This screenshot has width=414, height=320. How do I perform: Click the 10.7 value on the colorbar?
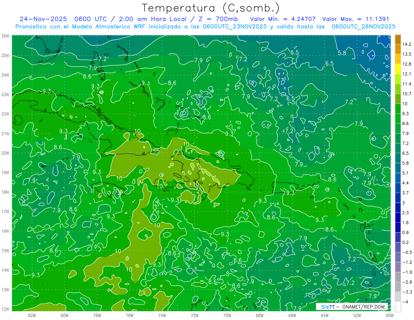click(x=406, y=94)
